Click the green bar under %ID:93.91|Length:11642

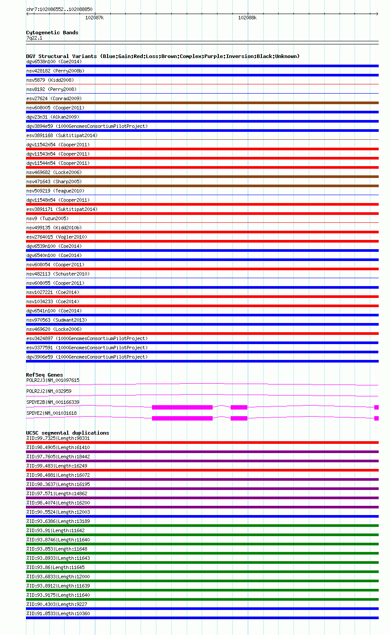coord(202,535)
